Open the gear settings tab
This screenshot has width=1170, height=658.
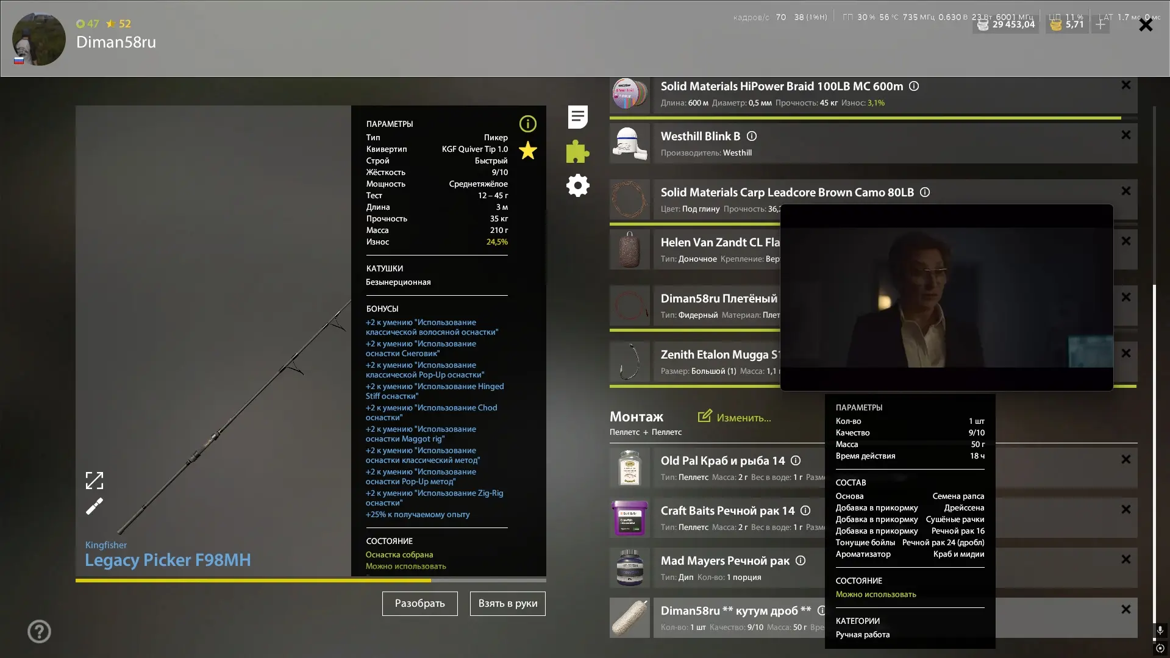(577, 185)
